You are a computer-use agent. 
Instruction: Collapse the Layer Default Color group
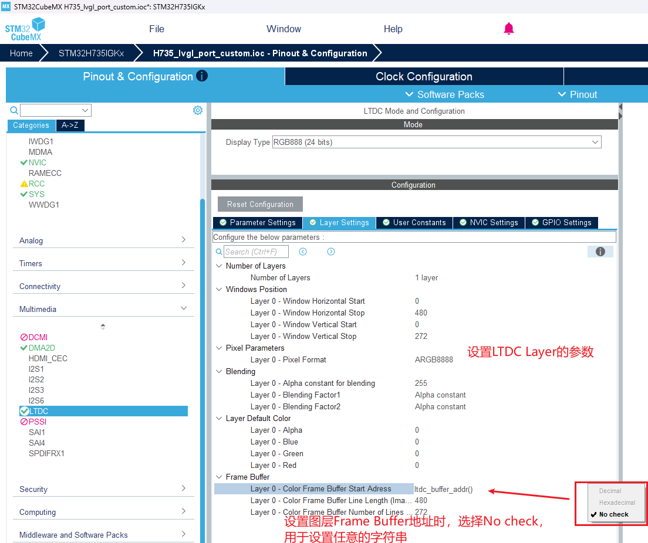pyautogui.click(x=219, y=418)
